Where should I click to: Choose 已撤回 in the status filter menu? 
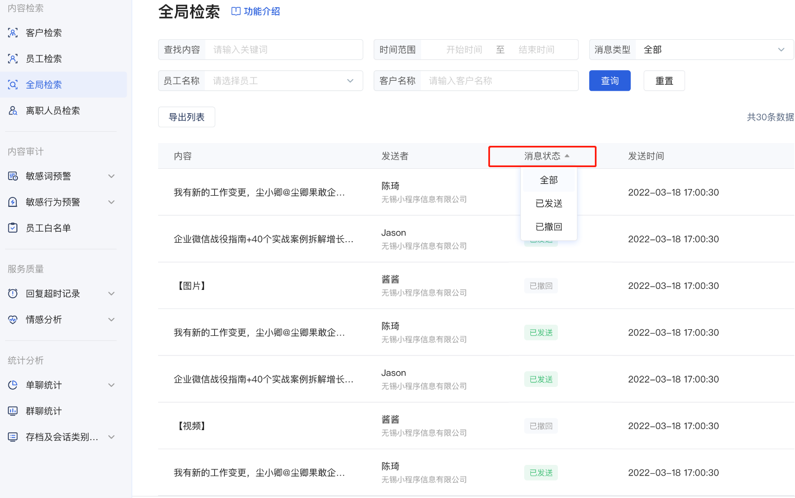[x=549, y=227]
